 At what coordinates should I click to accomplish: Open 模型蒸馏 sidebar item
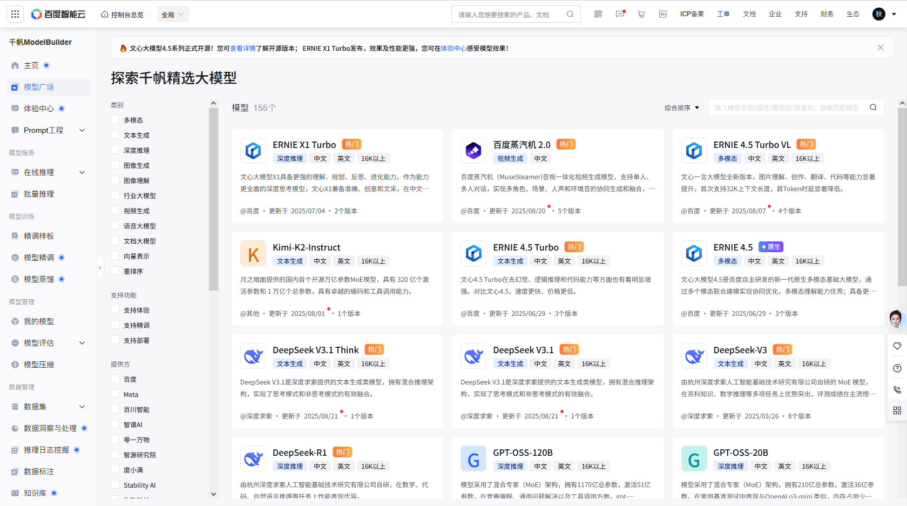click(38, 279)
